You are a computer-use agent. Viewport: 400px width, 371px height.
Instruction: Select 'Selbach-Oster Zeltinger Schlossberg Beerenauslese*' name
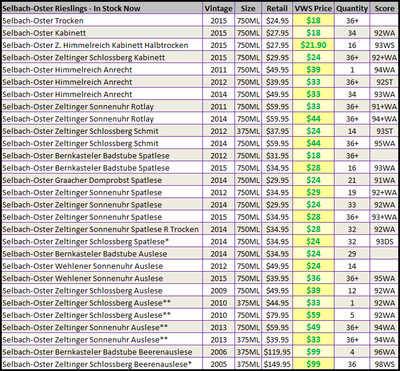coord(96,364)
